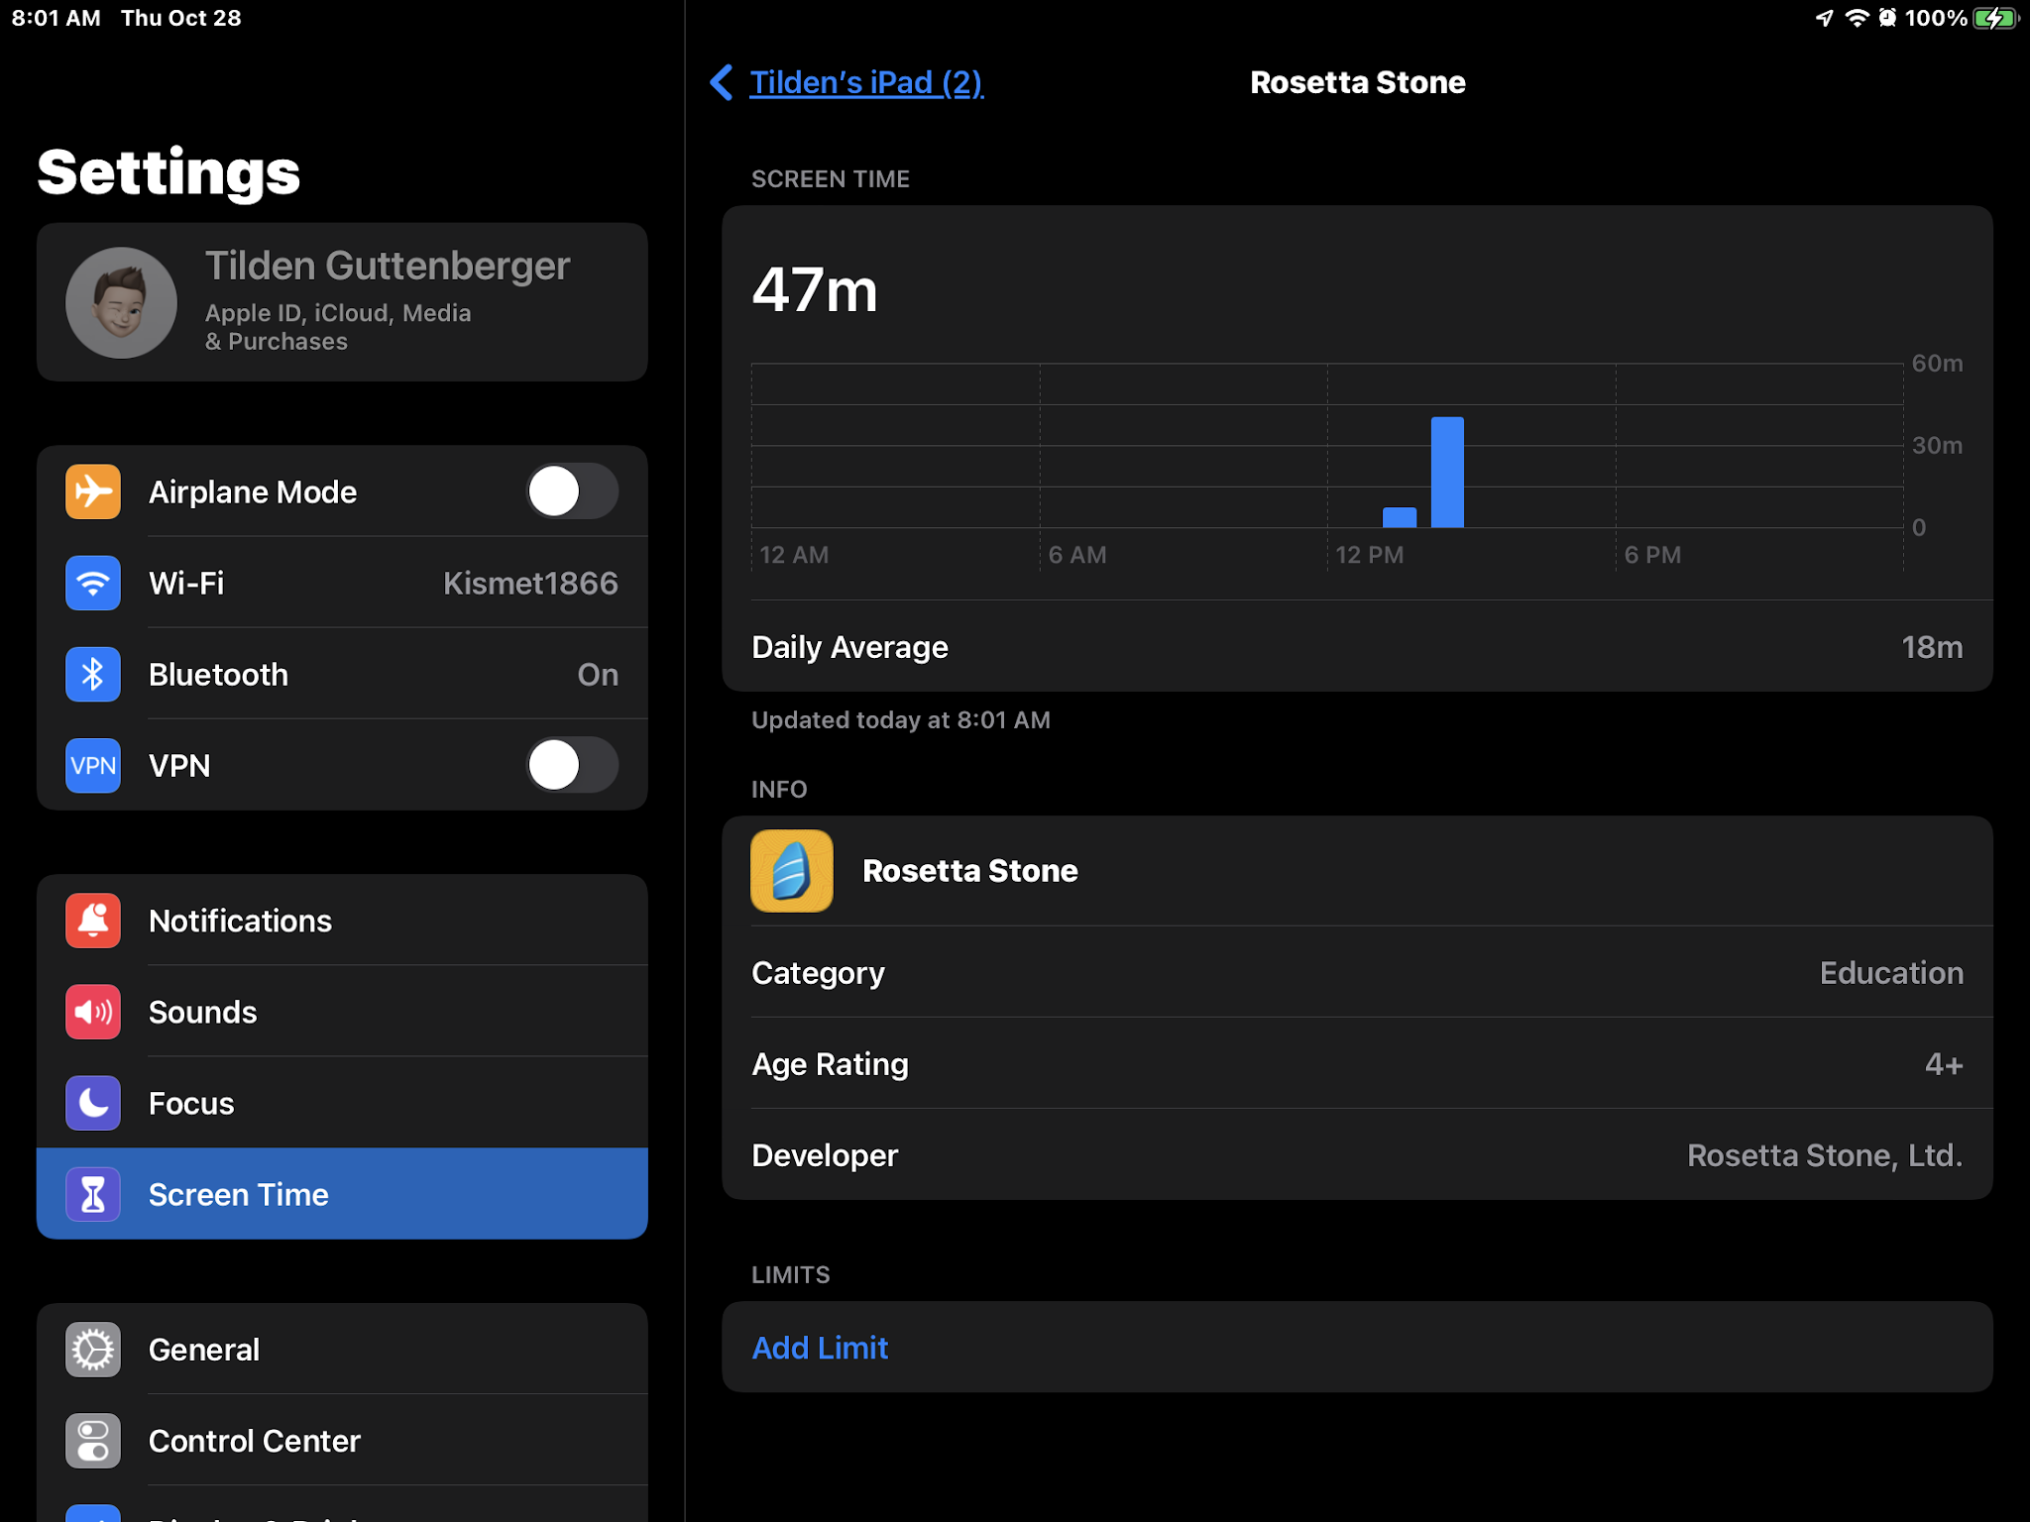Image resolution: width=2030 pixels, height=1522 pixels.
Task: Select Screen Time in sidebar
Action: tap(342, 1194)
